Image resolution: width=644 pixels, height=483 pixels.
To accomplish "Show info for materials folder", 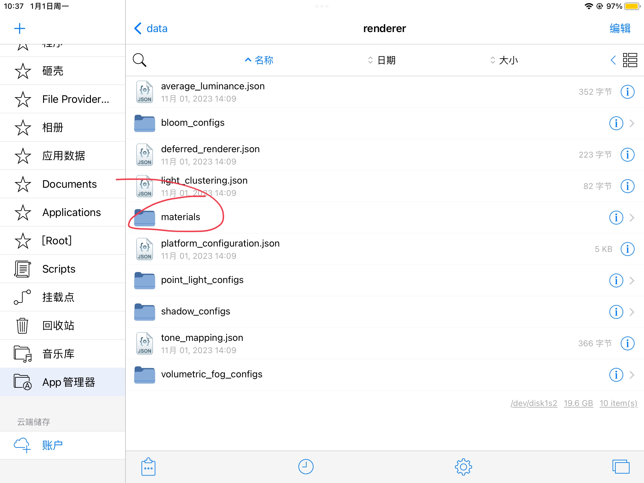I will [x=616, y=218].
